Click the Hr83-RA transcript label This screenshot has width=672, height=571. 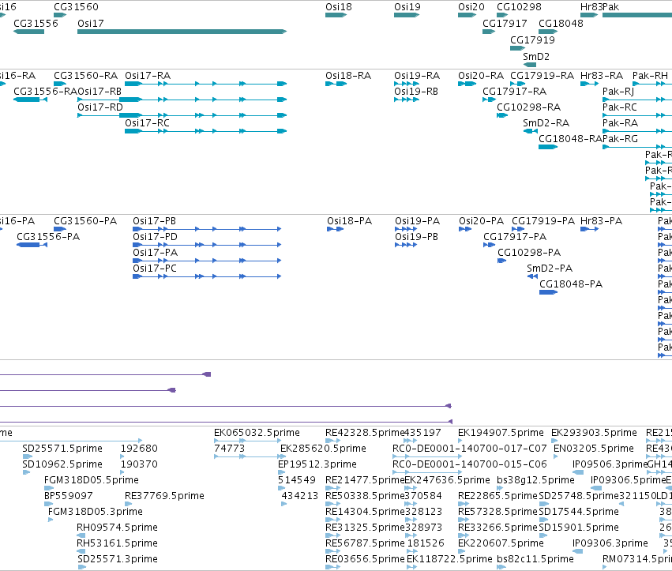tap(602, 76)
